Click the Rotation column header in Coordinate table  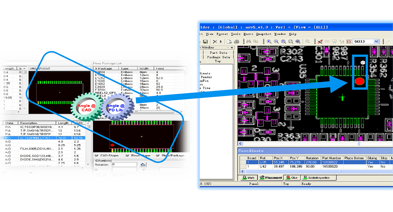(x=312, y=158)
